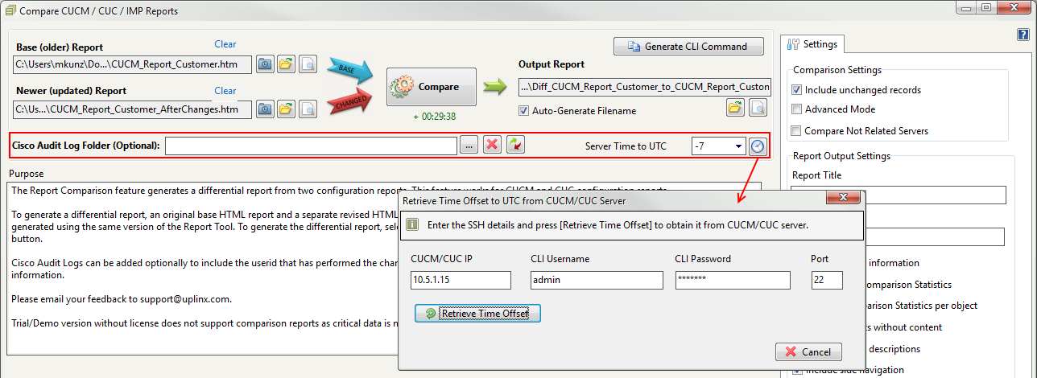1037x378 pixels.
Task: Browse for the Cisco Audit Log folder (...)
Action: pos(469,146)
